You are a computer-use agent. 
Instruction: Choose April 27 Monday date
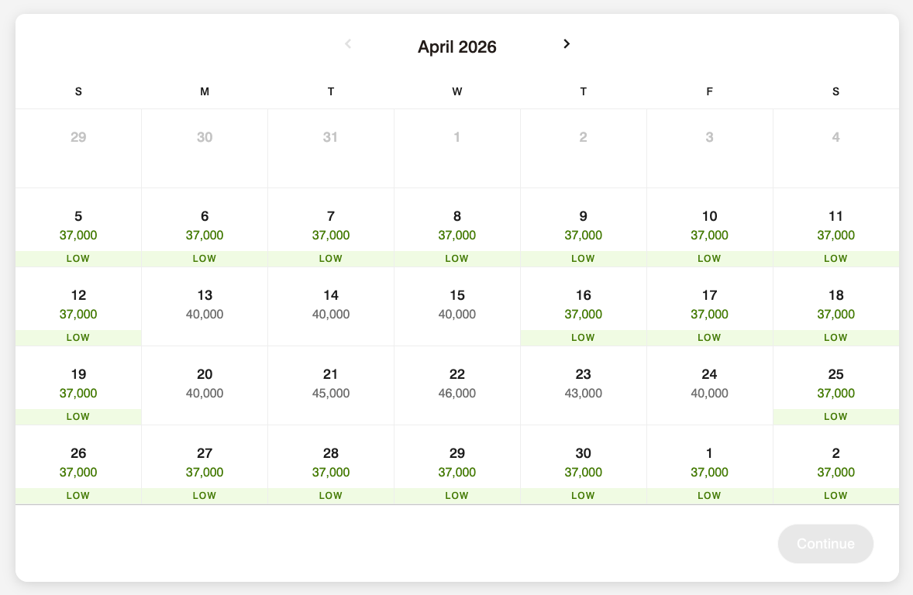tap(205, 463)
